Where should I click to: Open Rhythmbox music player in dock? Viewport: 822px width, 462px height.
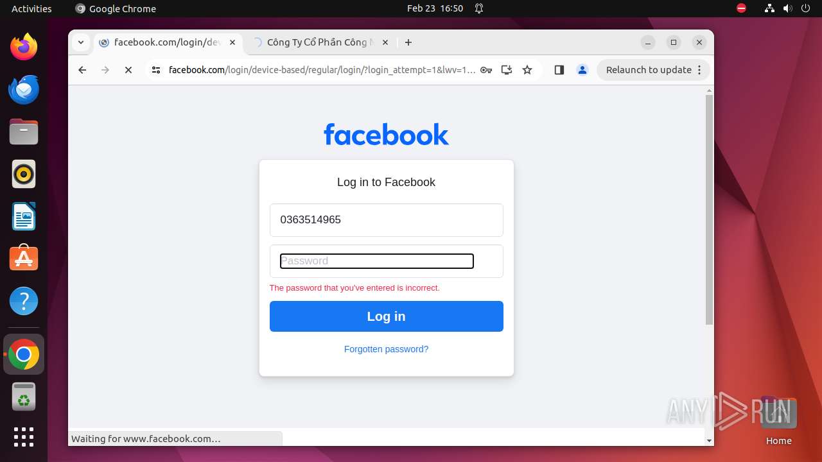(24, 174)
